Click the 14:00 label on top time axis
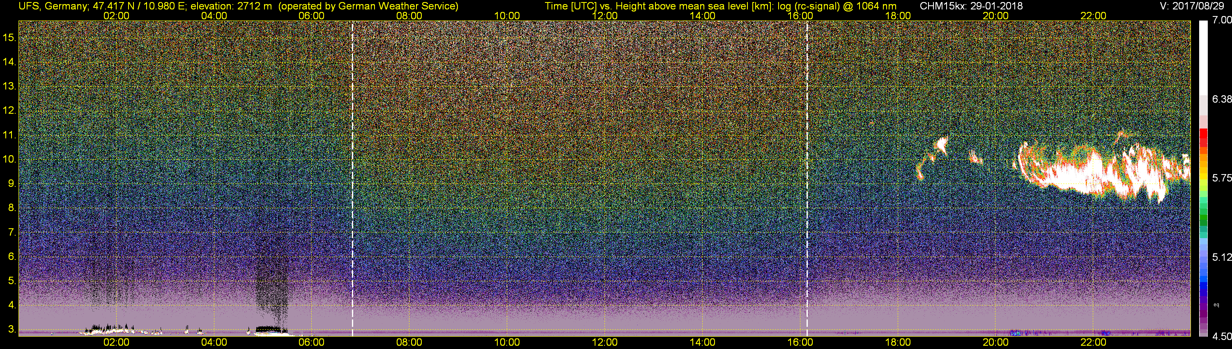The height and width of the screenshot is (349, 1232). coord(703,16)
